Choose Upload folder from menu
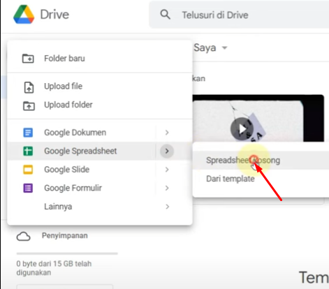329x289 pixels. (x=100, y=105)
